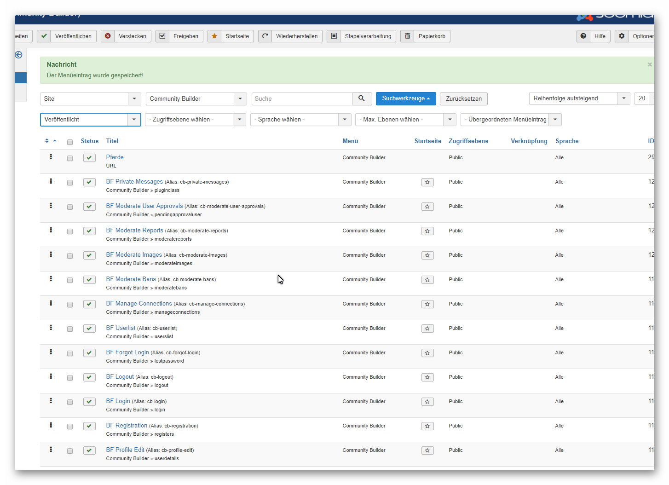Screen dimensions: 669x485
Task: Check the BF Forgot Login checkbox
Action: click(x=70, y=353)
